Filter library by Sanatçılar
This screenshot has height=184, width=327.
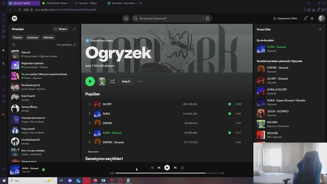click(33, 38)
